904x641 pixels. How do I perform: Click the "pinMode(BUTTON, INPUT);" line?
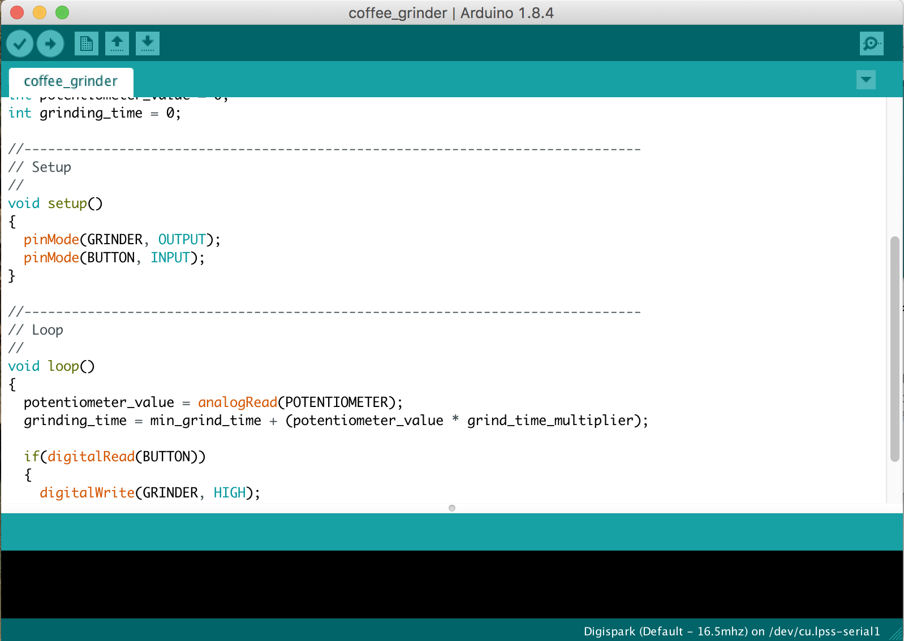tap(114, 258)
